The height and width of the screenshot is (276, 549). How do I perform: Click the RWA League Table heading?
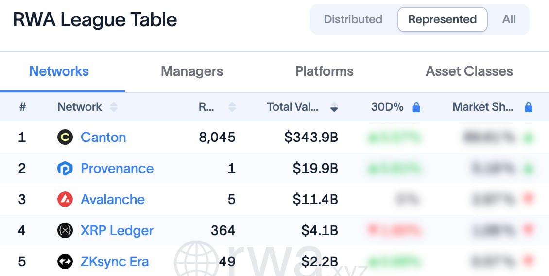pyautogui.click(x=95, y=19)
